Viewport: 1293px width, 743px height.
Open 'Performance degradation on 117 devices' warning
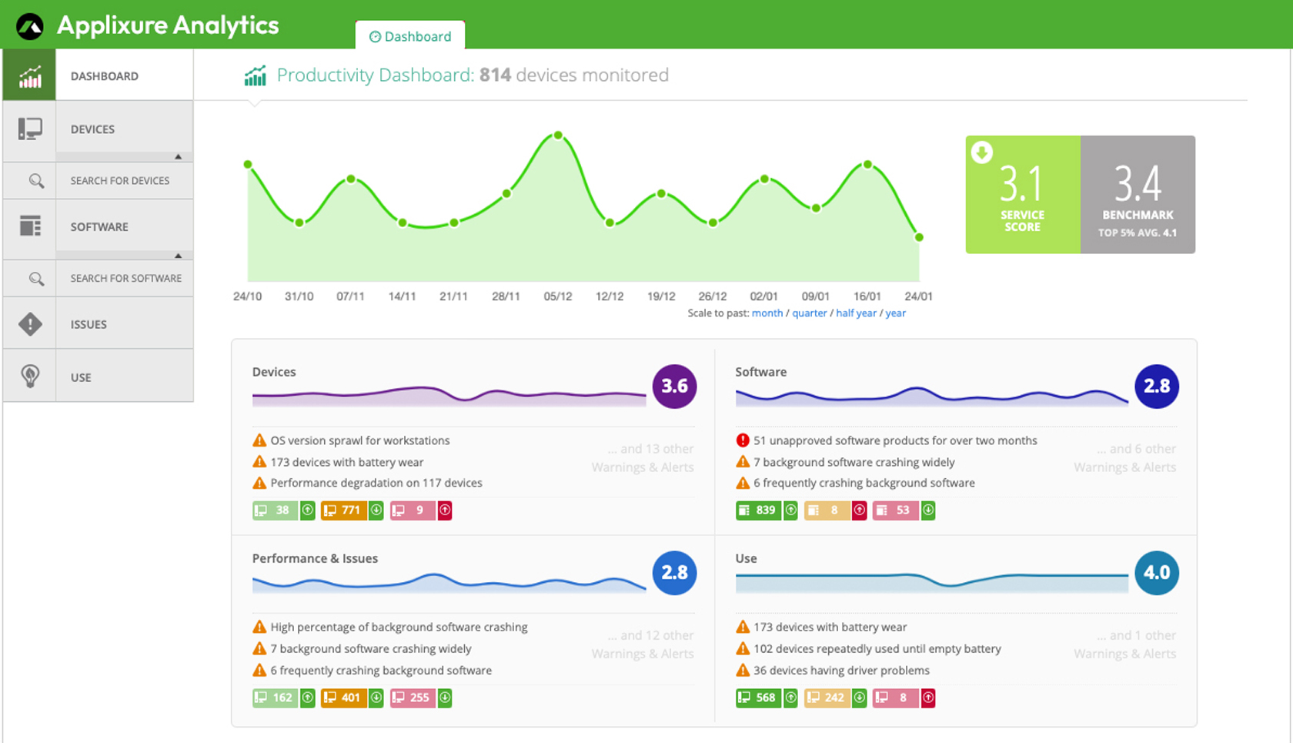(376, 483)
